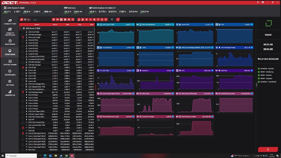
Task: Open the help icon in the title bar
Action: (x=258, y=2)
